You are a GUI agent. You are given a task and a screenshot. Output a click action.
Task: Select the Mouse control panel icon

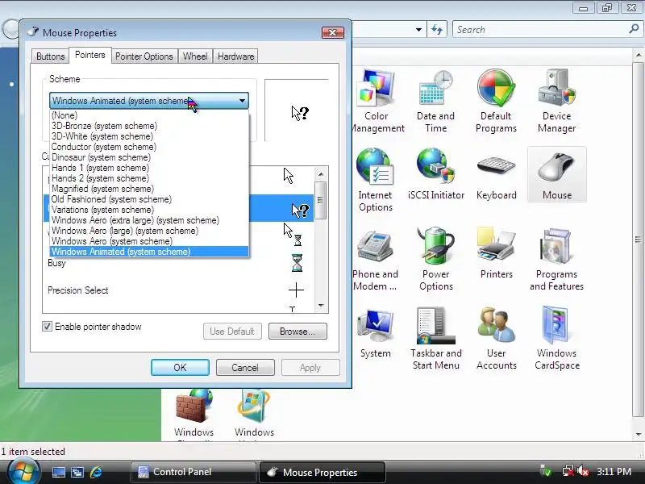coord(557,174)
